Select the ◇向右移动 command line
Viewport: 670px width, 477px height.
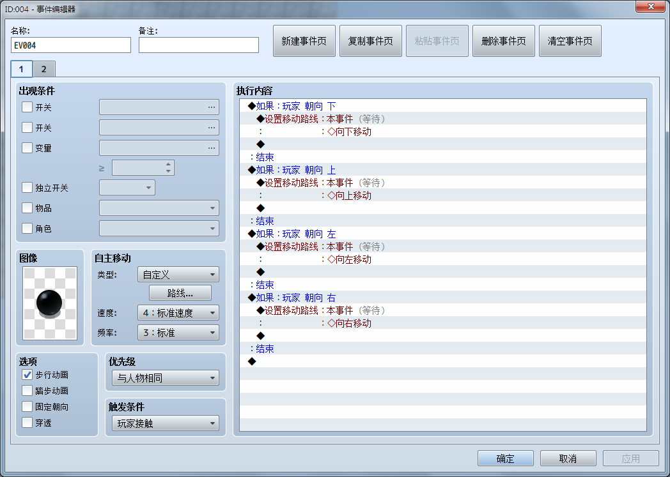[442, 323]
